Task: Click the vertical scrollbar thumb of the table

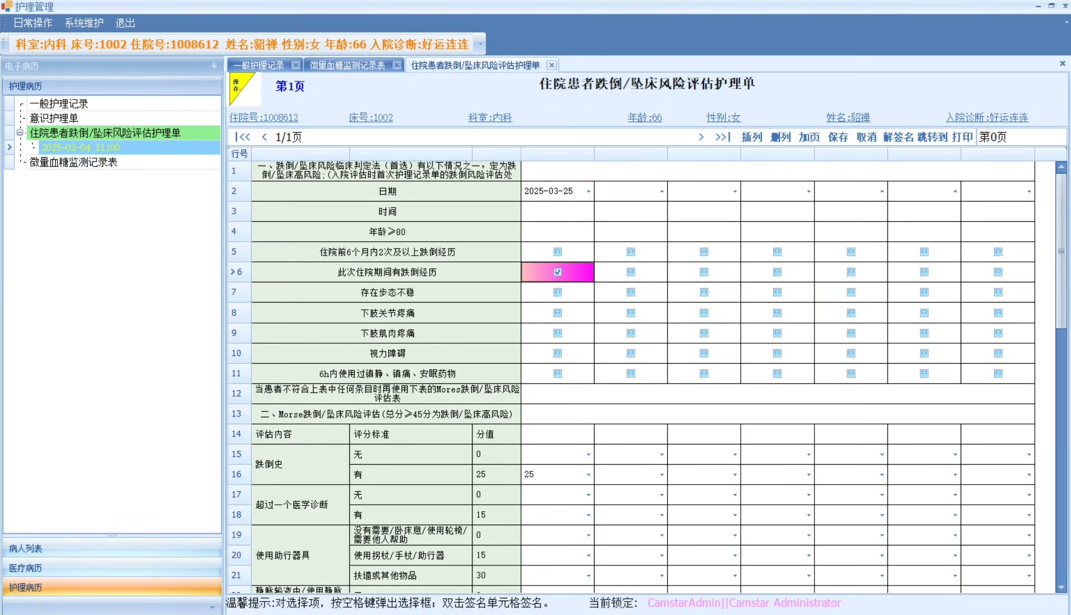Action: coord(1061,251)
